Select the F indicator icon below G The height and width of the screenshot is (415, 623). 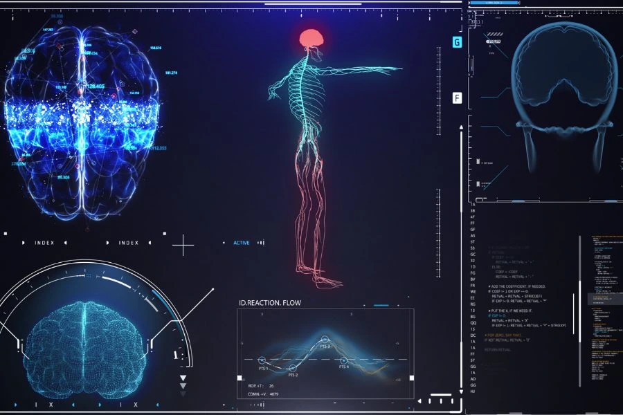point(456,97)
